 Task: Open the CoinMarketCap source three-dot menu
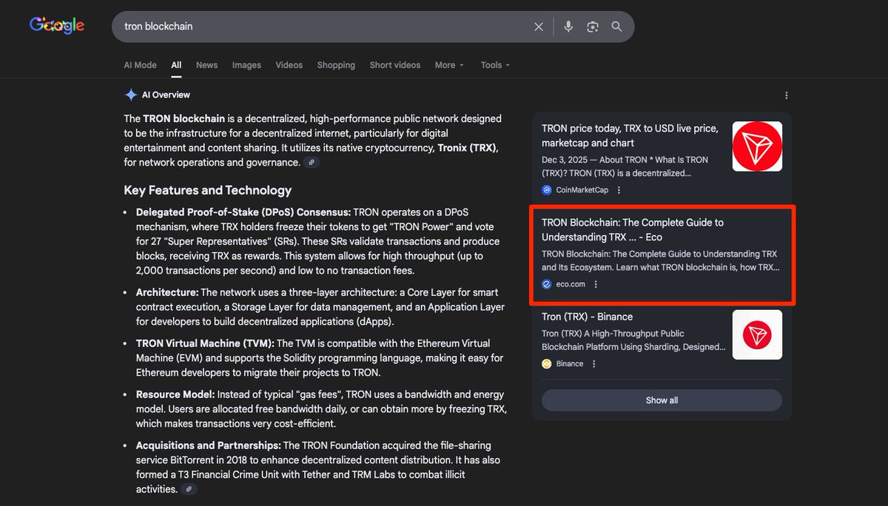point(619,190)
